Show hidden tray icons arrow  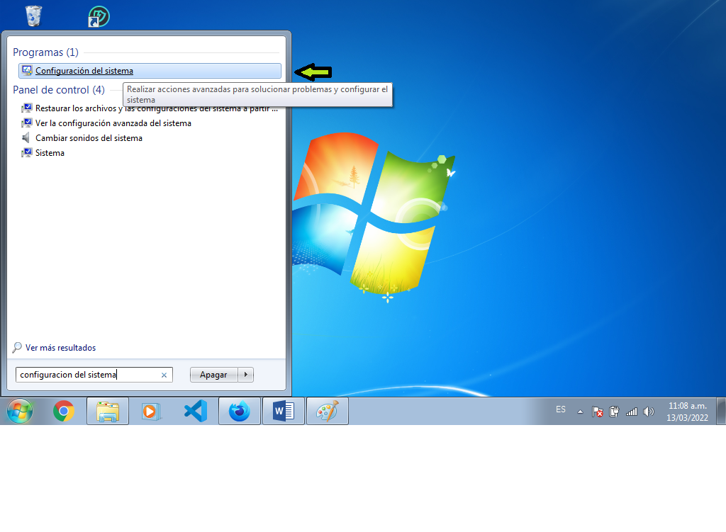[x=580, y=412]
